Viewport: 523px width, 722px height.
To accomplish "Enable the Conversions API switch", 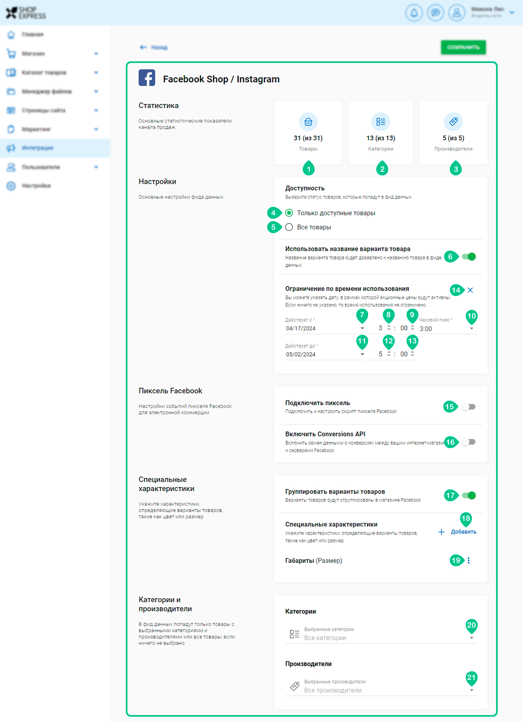I will click(469, 442).
